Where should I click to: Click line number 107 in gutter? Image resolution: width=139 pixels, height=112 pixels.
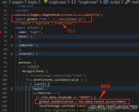(x=4, y=101)
